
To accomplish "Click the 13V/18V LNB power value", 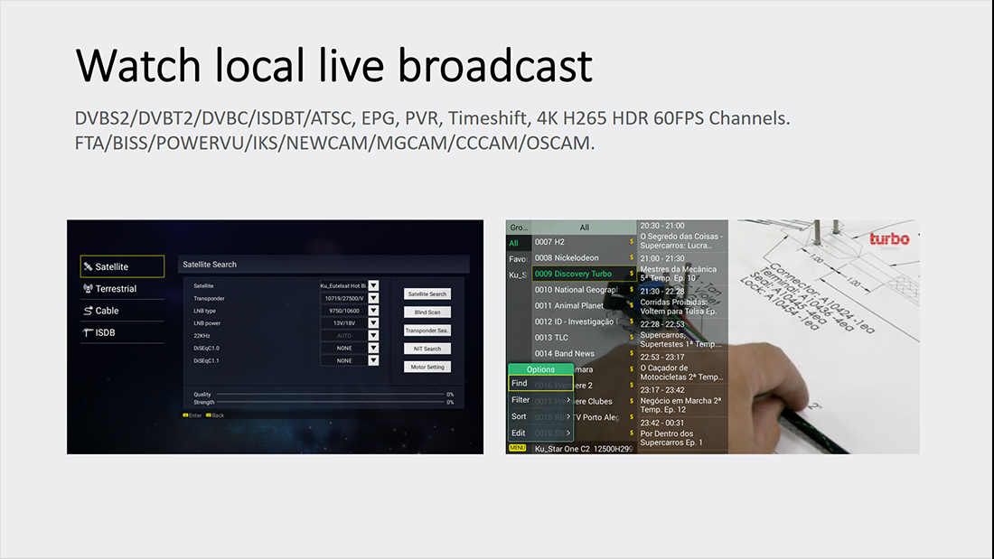I will click(343, 323).
